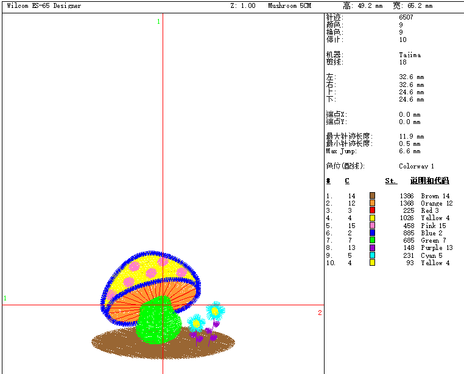This screenshot has width=464, height=374.
Task: Click the Pink 15 color swatch
Action: [x=372, y=226]
